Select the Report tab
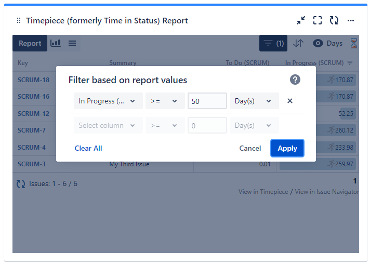Viewport: 370px width, 264px height. (30, 43)
